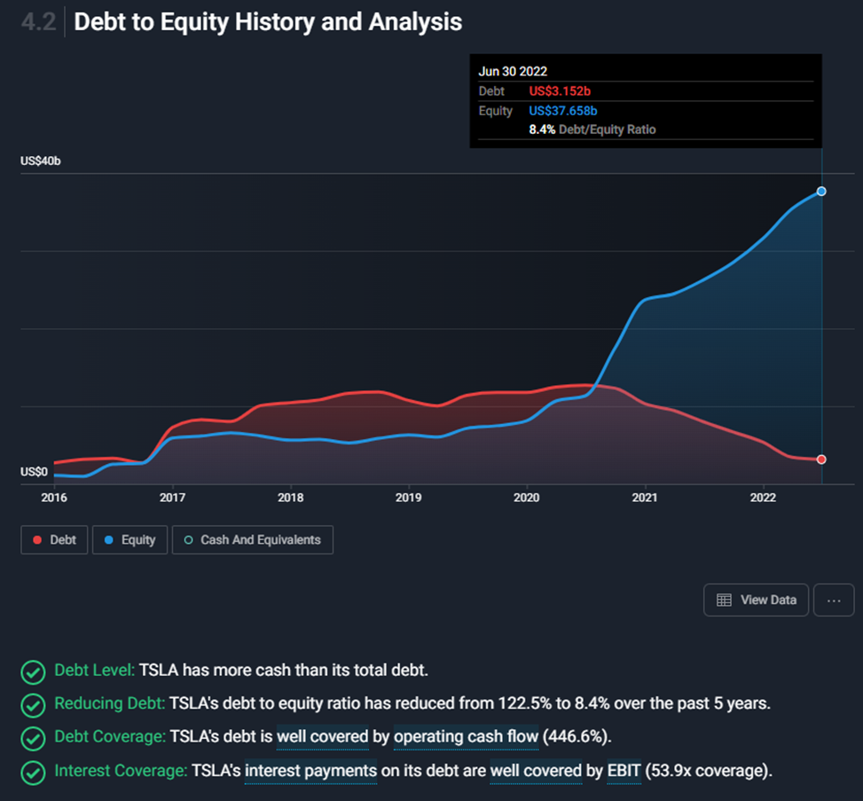Click the Debt to Equity History heading
Image resolution: width=863 pixels, height=801 pixels.
pos(268,22)
